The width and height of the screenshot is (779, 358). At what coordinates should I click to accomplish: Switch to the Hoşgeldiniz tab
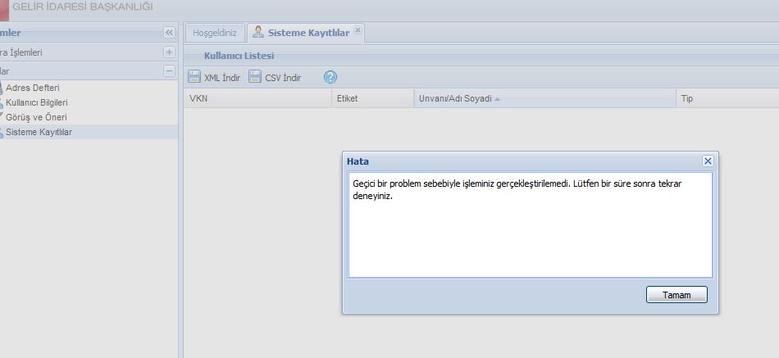point(214,33)
